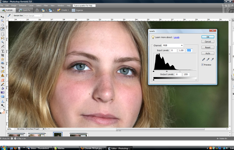Select the Spot Healing bandage tool
The width and height of the screenshot is (234, 150).
click(2, 71)
